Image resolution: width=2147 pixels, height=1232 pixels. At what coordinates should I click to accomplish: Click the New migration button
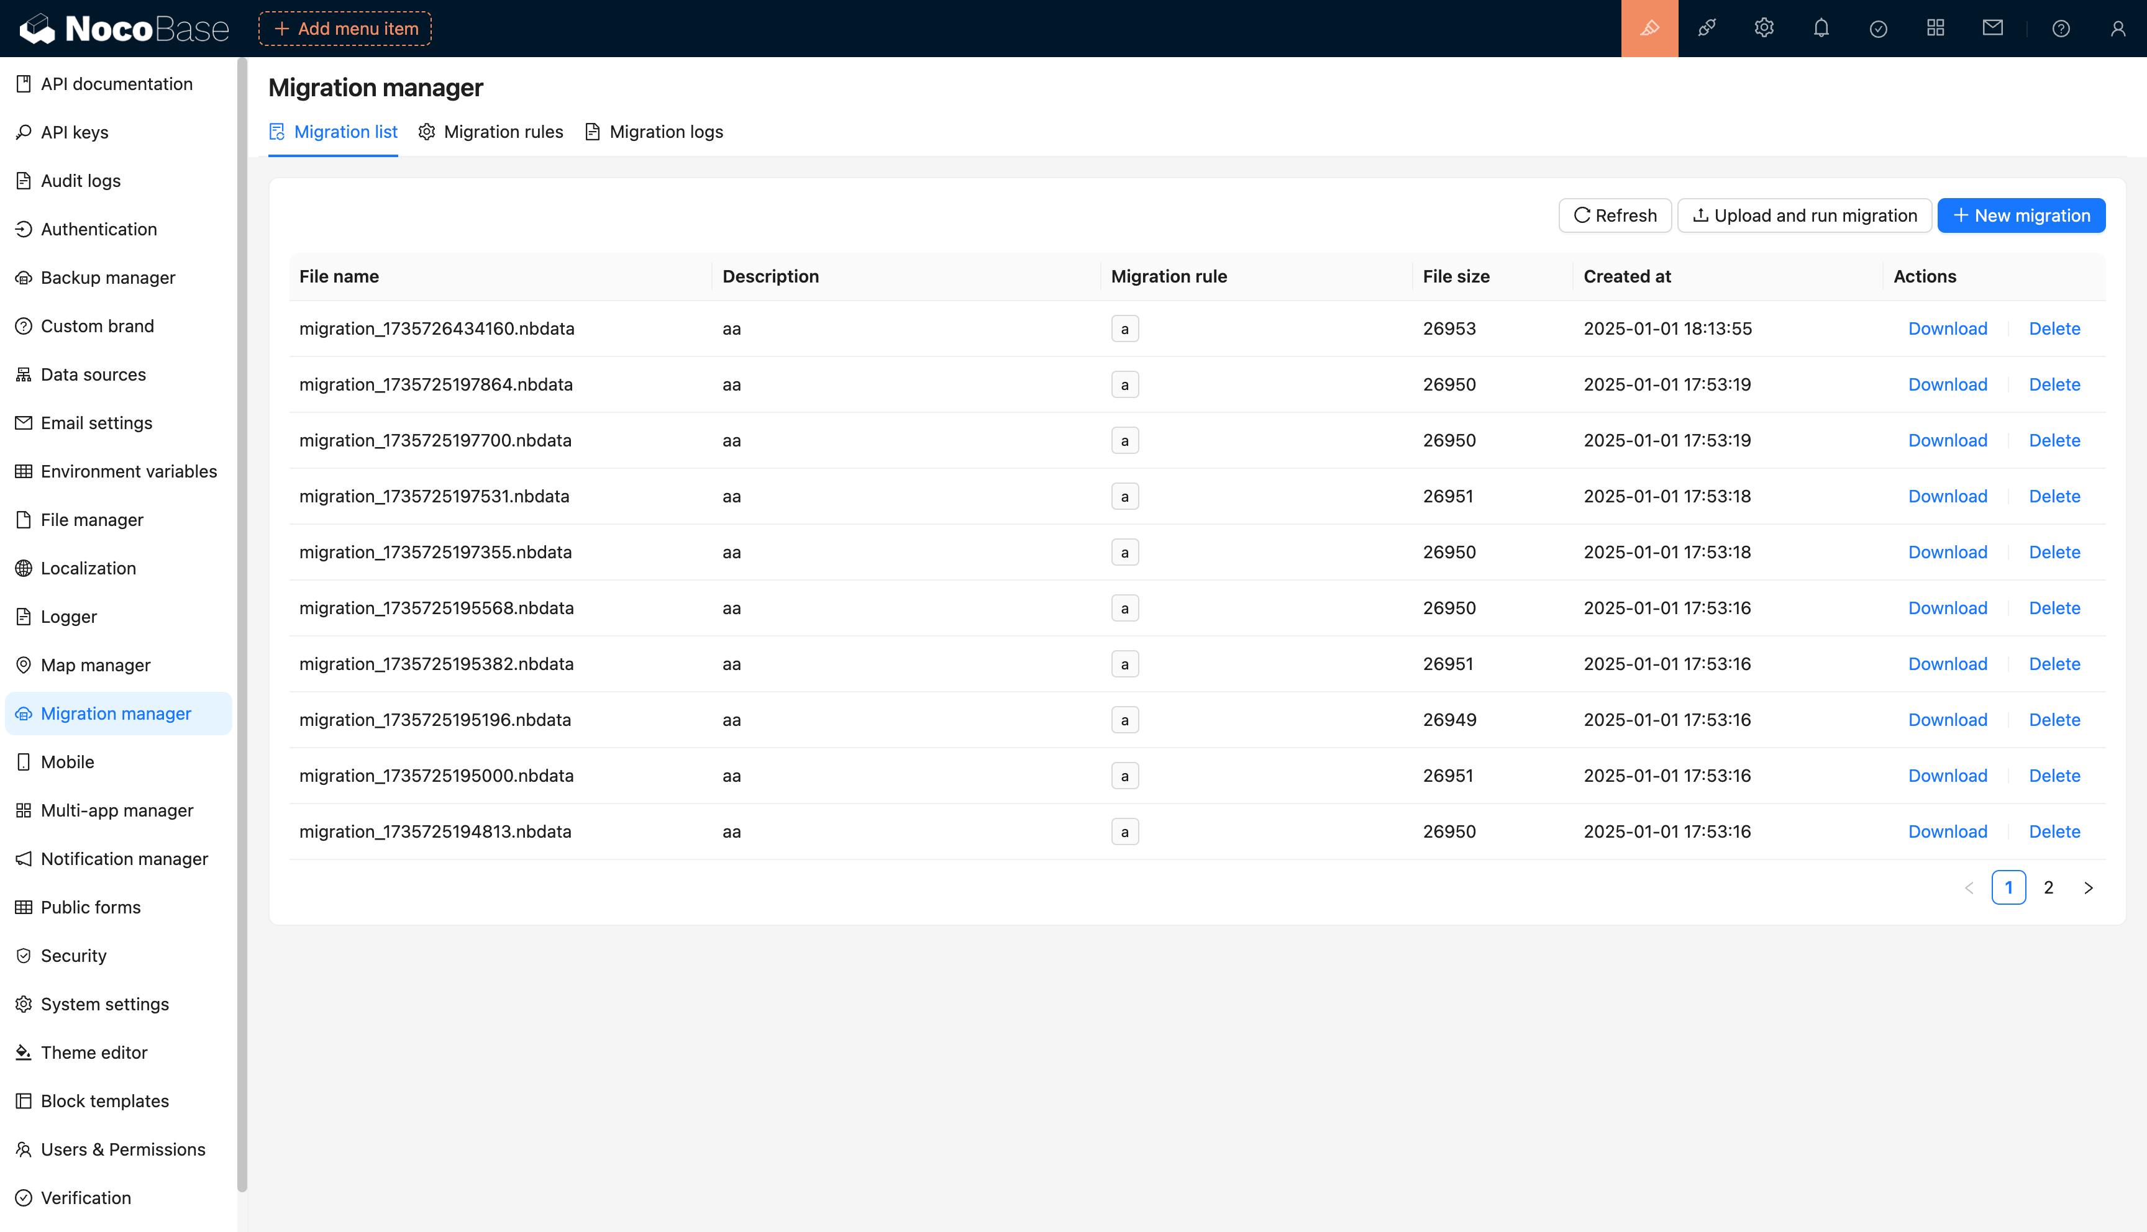click(x=2021, y=215)
